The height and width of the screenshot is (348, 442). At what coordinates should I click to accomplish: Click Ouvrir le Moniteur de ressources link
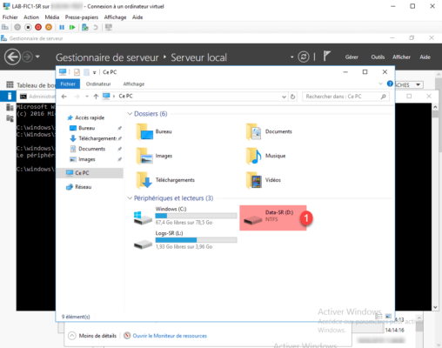click(170, 336)
